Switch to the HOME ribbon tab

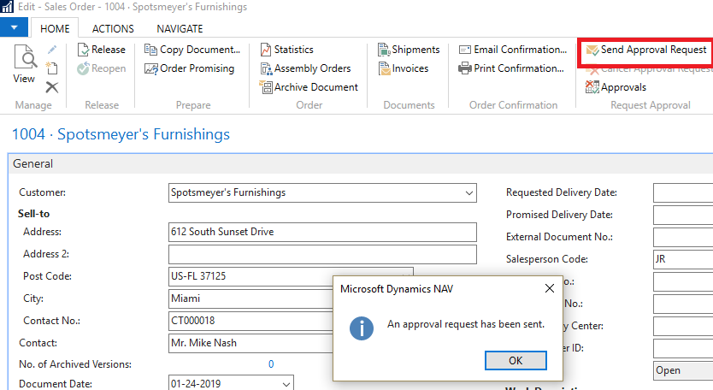point(55,29)
